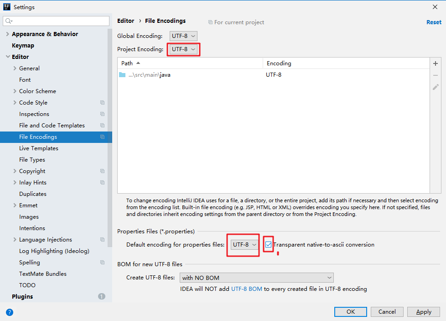The height and width of the screenshot is (321, 446).
Task: Click the Encoding column header
Action: [346, 63]
